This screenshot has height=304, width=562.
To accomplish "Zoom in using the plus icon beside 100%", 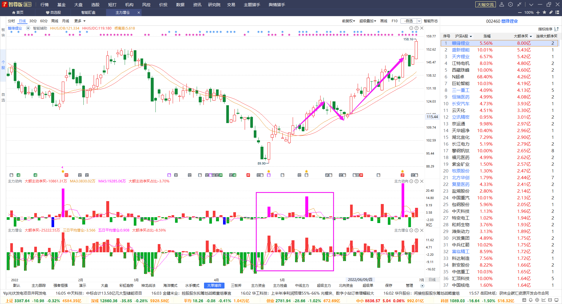I will (x=538, y=13).
